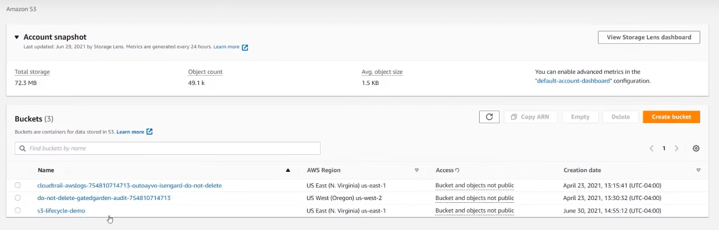The height and width of the screenshot is (230, 719).
Task: Click the Access column refresh icon
Action: (457, 170)
